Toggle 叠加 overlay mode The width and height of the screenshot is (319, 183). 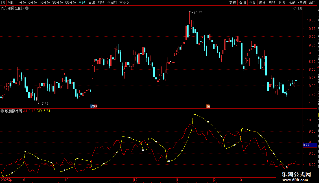(x=242, y=3)
